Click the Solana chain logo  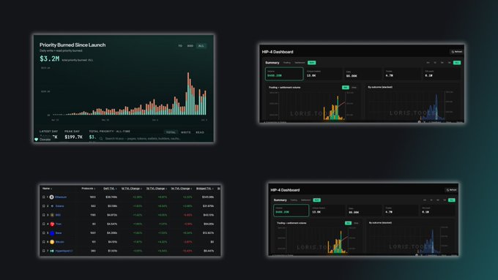(52, 206)
